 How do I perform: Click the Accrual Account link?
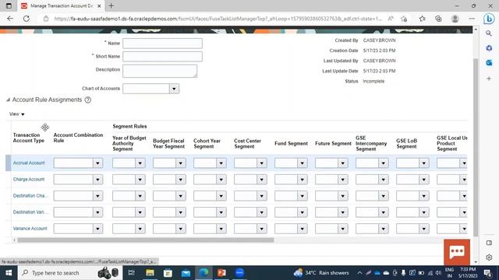click(29, 163)
